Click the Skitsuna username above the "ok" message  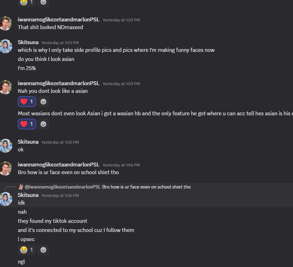[28, 142]
